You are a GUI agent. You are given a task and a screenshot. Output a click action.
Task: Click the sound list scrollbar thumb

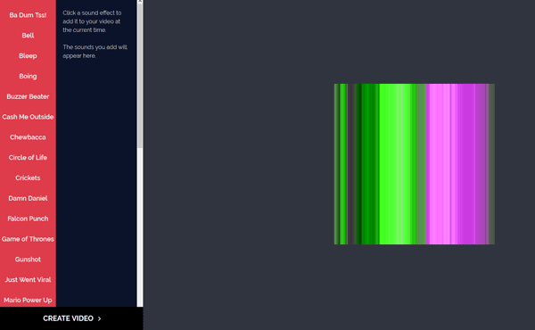(x=140, y=76)
